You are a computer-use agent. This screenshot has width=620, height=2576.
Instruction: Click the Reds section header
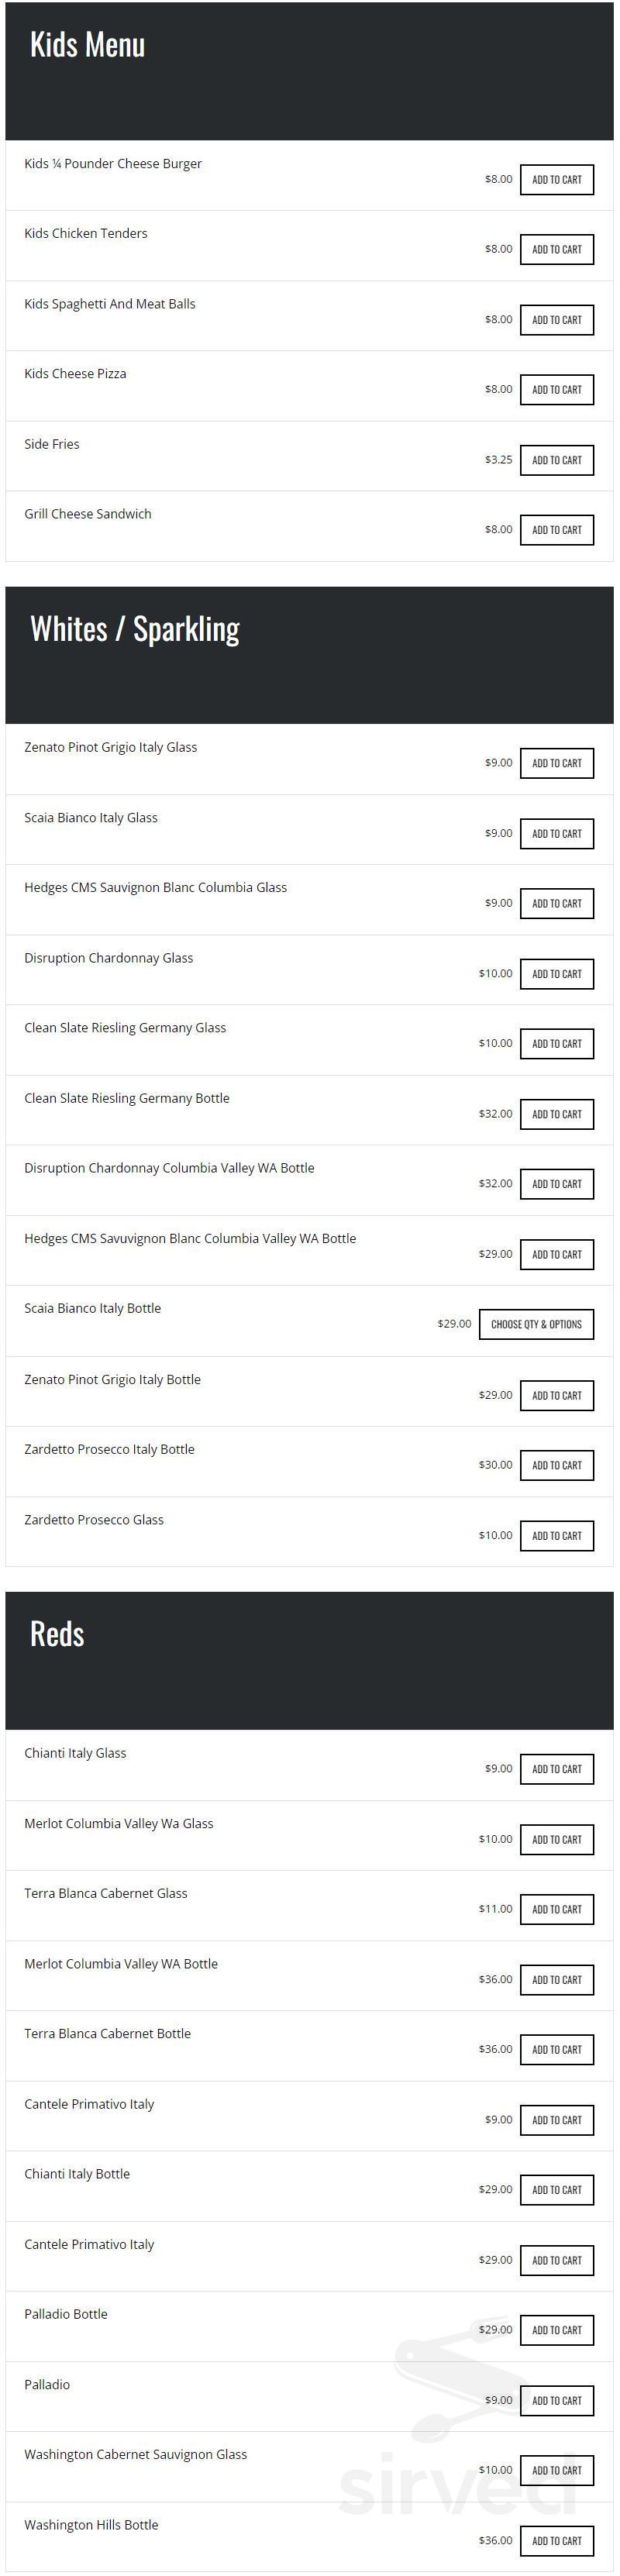(57, 1634)
